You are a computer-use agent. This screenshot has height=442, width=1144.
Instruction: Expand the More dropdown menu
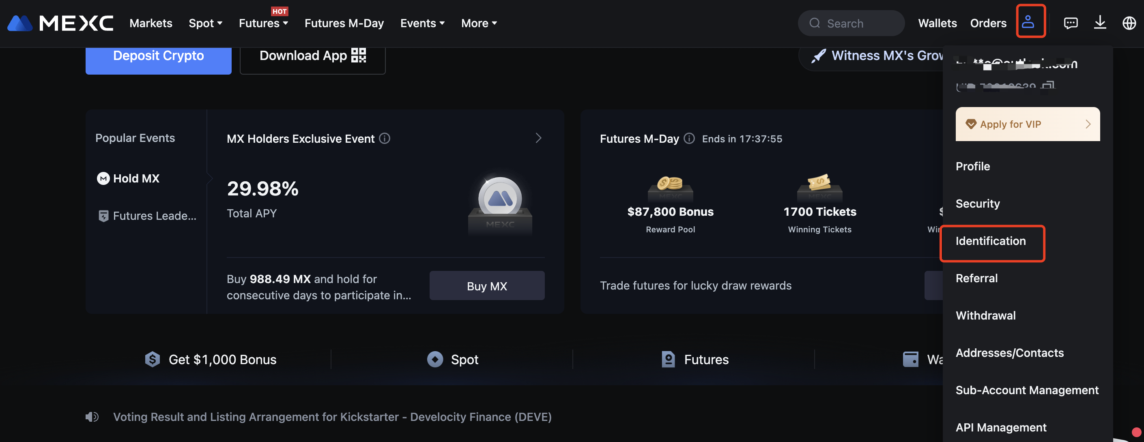click(x=479, y=23)
